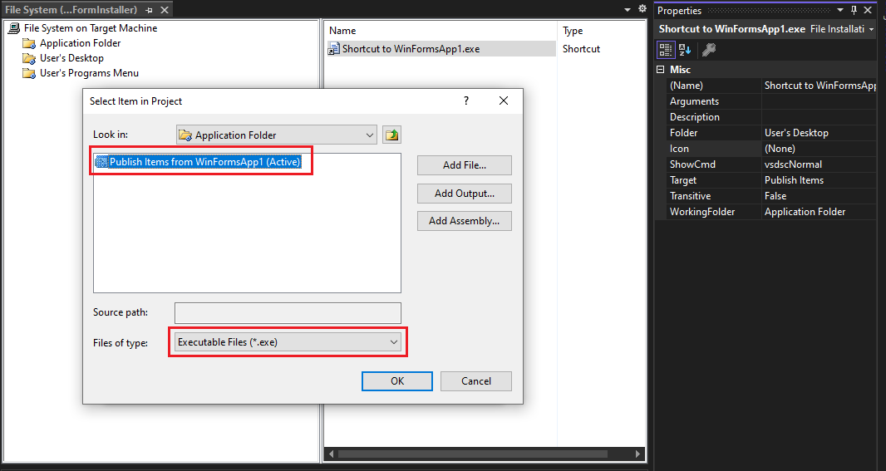Click the Icon property value (None)
Screen dimensions: 886x471
click(x=820, y=149)
